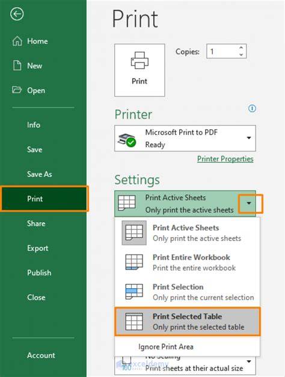Image resolution: width=285 pixels, height=377 pixels.
Task: Click in the Copies number field
Action: (x=222, y=51)
